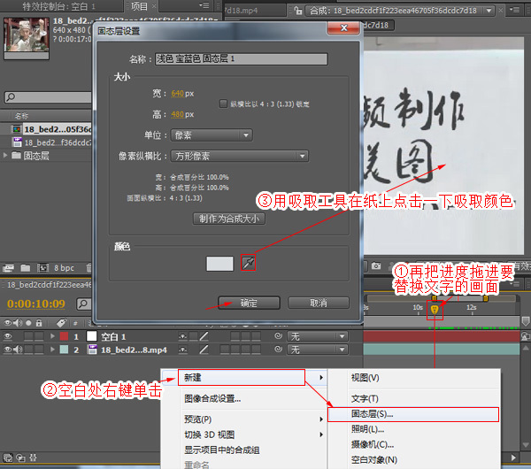This screenshot has width=531, height=469.
Task: Hide layer 空白 1 with eye toggle
Action: point(7,336)
